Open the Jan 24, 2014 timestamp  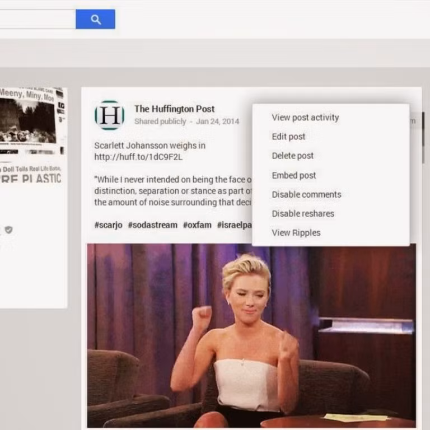coord(217,121)
